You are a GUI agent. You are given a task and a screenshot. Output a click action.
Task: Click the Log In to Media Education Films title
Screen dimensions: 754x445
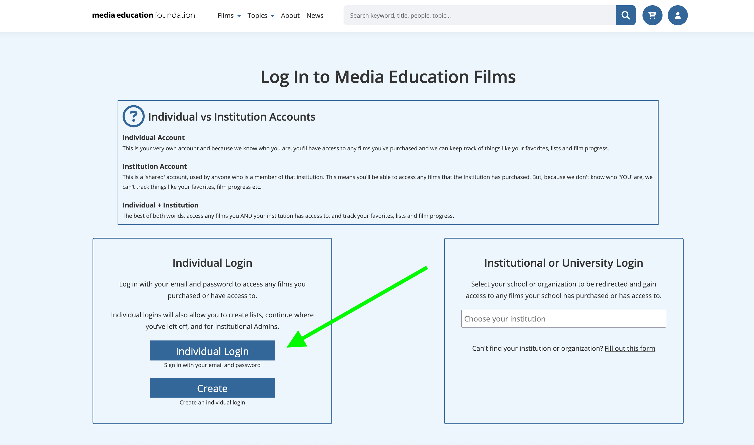coord(388,77)
